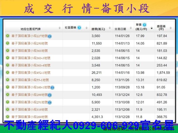This screenshot has width=178, height=133.
Task: Click the 崙頂小段363-4地號 parcel link
Action: pos(31,65)
